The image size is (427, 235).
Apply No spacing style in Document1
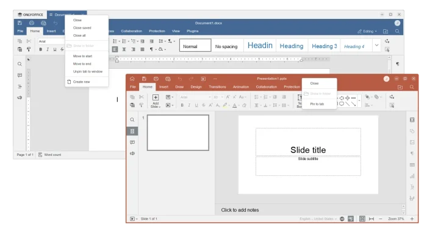tap(226, 46)
